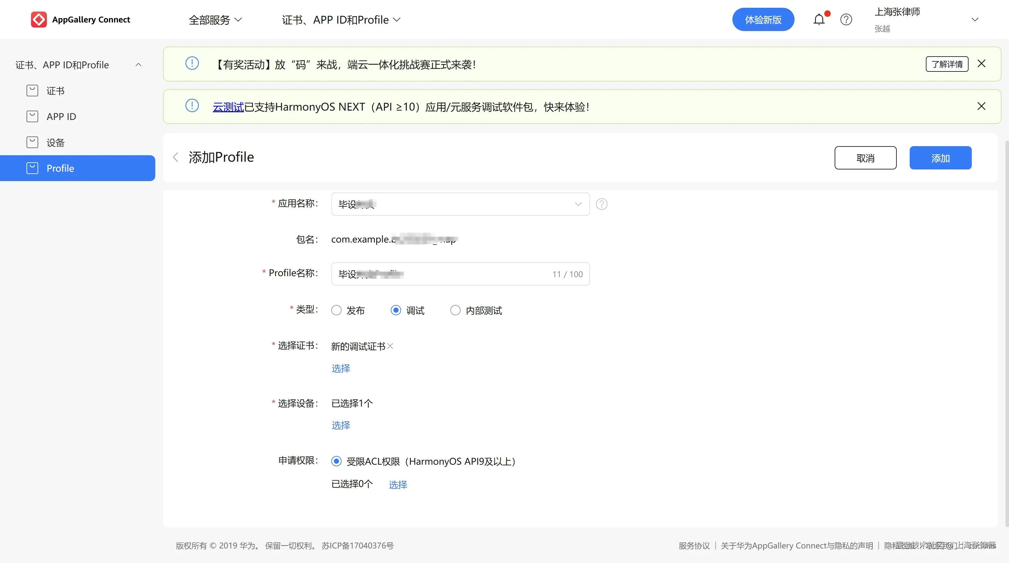Click the help icon next to 应用名称 field
This screenshot has width=1009, height=563.
point(601,204)
